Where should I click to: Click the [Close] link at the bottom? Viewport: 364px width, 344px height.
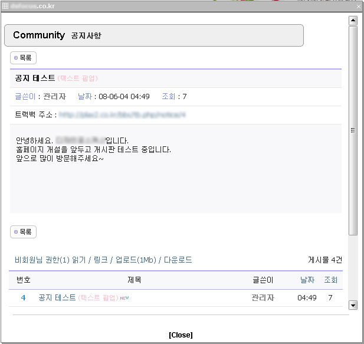181,335
